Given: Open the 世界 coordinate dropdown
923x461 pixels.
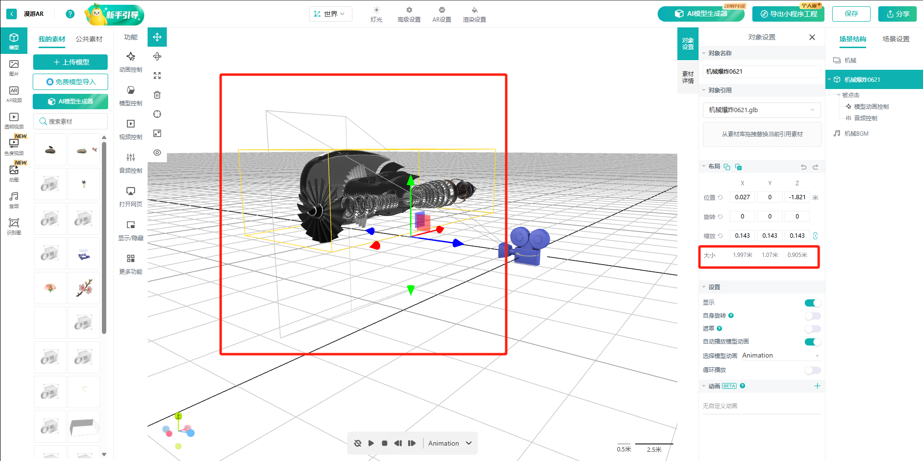Looking at the screenshot, I should coord(330,14).
